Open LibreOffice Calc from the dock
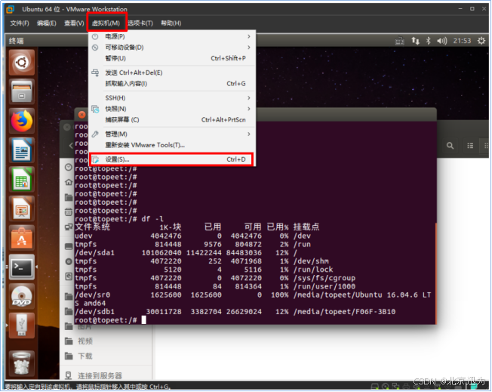 pyautogui.click(x=21, y=179)
